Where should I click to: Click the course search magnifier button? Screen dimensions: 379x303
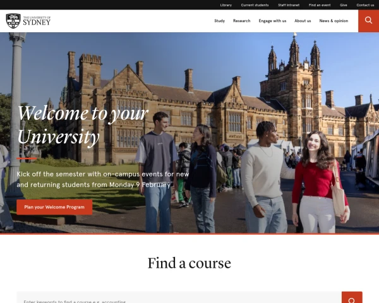352,298
